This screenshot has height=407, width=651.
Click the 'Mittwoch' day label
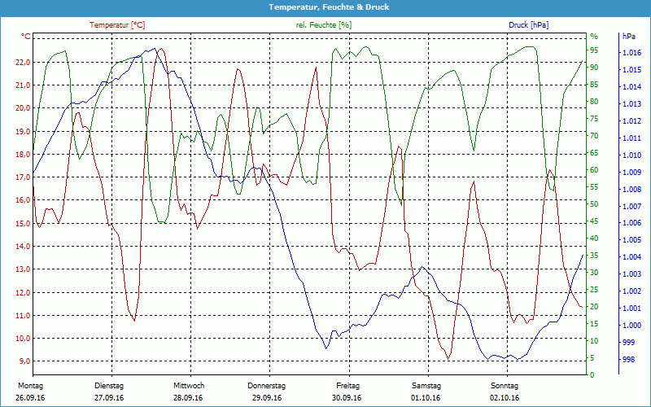pyautogui.click(x=189, y=386)
